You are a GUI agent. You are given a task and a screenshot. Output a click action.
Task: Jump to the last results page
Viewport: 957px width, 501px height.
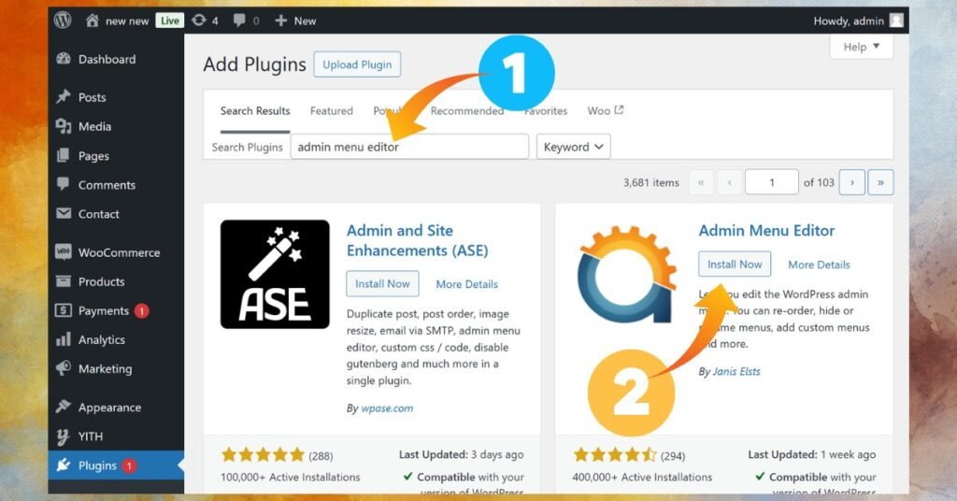880,182
